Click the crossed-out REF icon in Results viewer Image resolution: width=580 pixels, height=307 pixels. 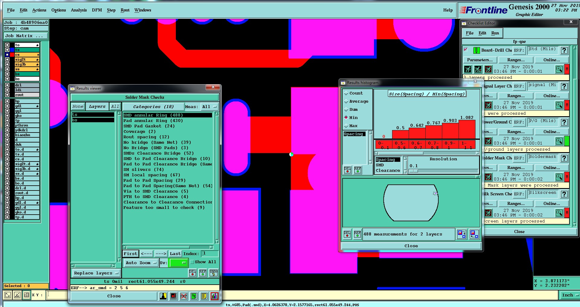click(184, 296)
